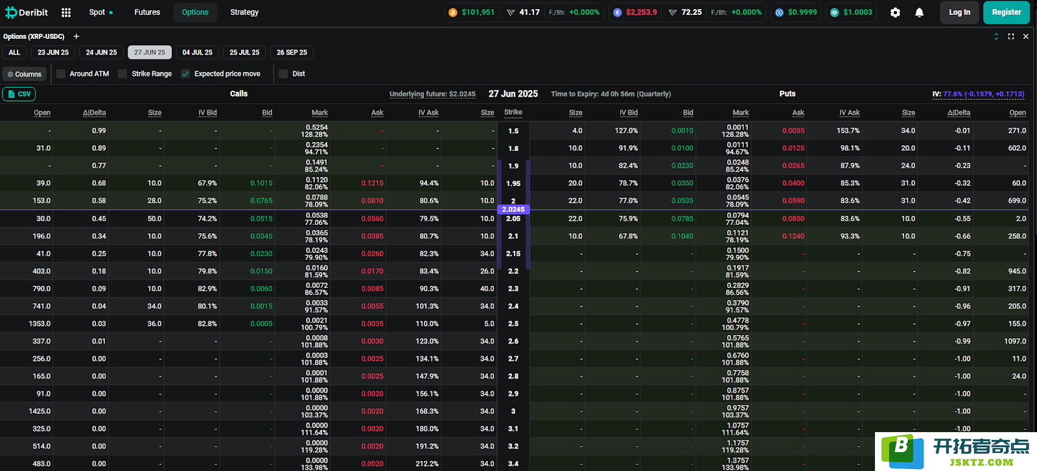
Task: Click the BTC F/8h funding rate +0.000%
Action: (585, 12)
